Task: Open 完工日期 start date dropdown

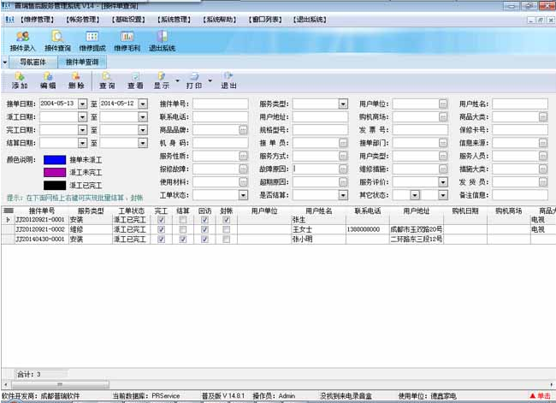Action: click(x=82, y=130)
